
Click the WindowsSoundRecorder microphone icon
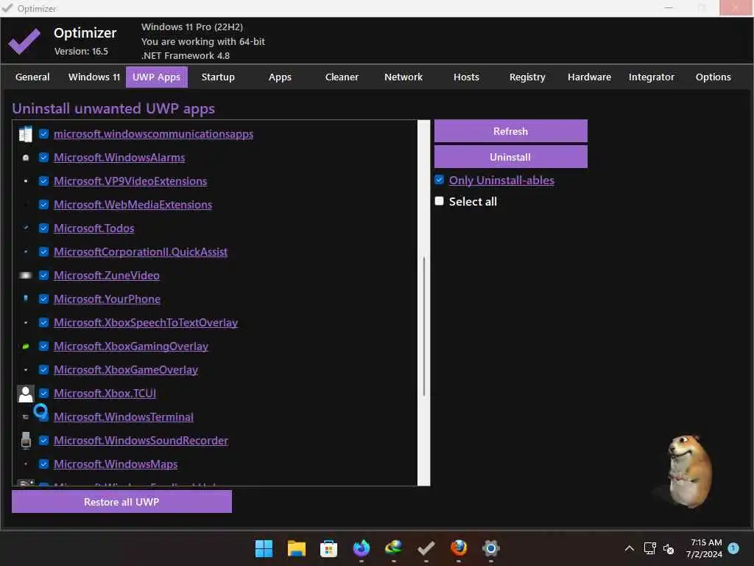click(x=26, y=441)
